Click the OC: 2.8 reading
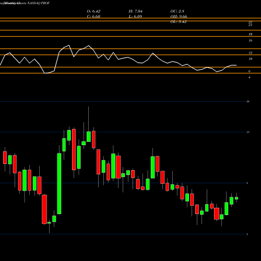Image resolution: width=261 pixels, height=261 pixels. [177, 11]
